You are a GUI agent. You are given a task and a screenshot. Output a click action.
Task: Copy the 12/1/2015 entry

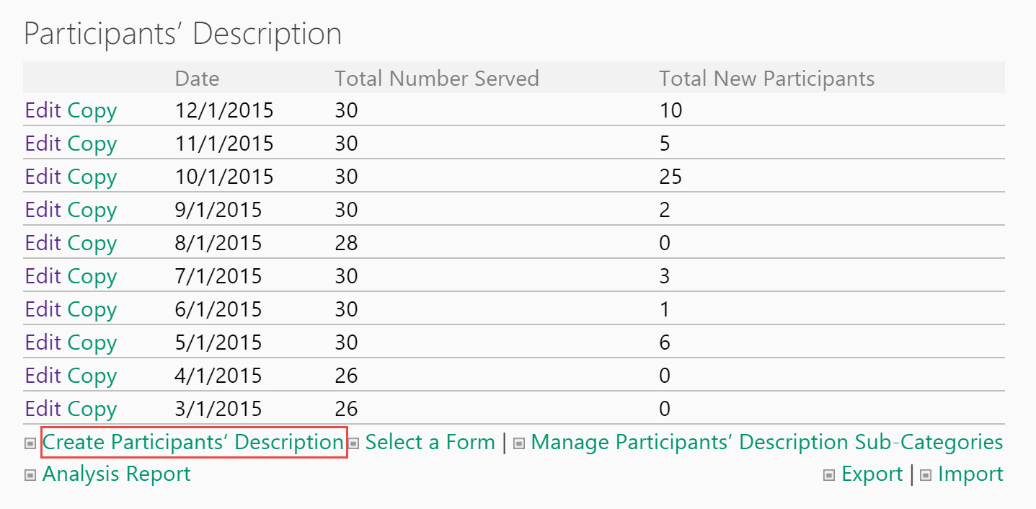pos(92,110)
